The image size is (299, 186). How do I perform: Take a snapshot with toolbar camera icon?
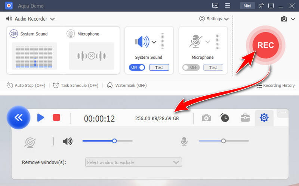[206, 118]
